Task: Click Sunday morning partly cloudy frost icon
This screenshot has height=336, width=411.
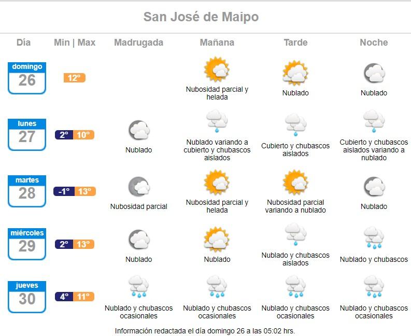Action: [217, 70]
